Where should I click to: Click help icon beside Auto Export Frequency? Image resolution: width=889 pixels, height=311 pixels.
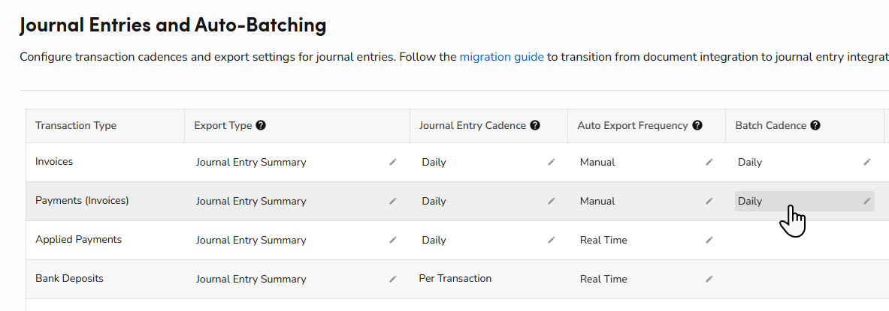click(x=697, y=126)
